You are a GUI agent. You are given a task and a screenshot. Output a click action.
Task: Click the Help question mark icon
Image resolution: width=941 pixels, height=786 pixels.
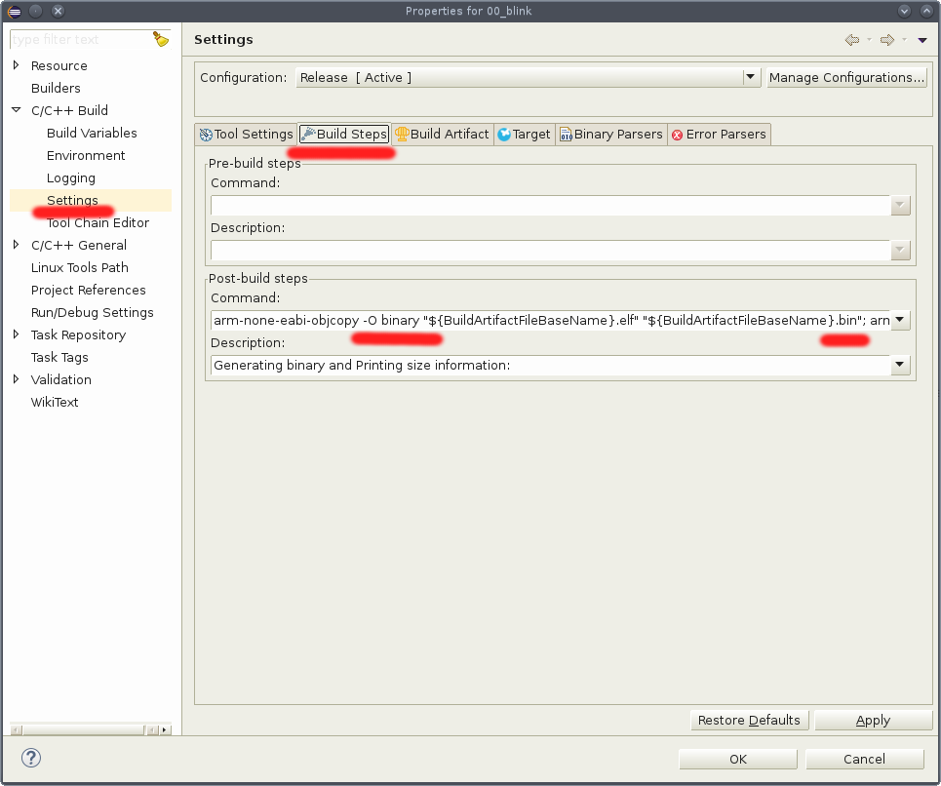29,758
